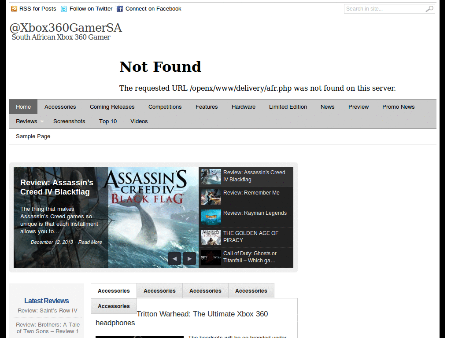Click the RSS feed icon
Image resolution: width=451 pixels, height=338 pixels.
(14, 9)
